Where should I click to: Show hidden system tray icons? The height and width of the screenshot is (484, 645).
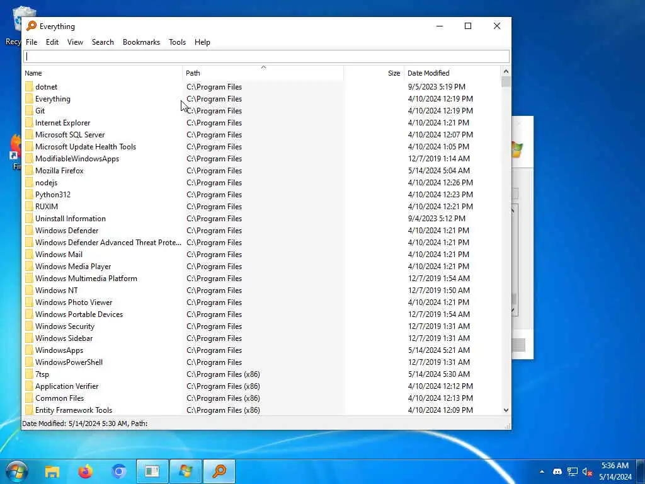(542, 471)
